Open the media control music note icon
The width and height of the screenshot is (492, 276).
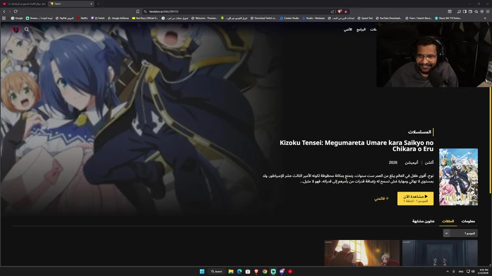[460, 11]
